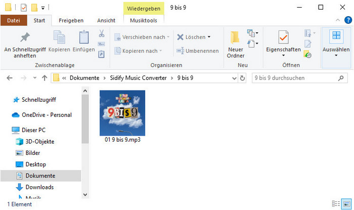Open the Musiktools tab
The width and height of the screenshot is (354, 210).
pos(144,21)
